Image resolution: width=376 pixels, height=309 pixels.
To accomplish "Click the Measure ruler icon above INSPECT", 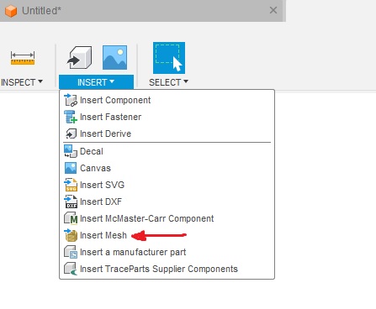I will (x=23, y=58).
